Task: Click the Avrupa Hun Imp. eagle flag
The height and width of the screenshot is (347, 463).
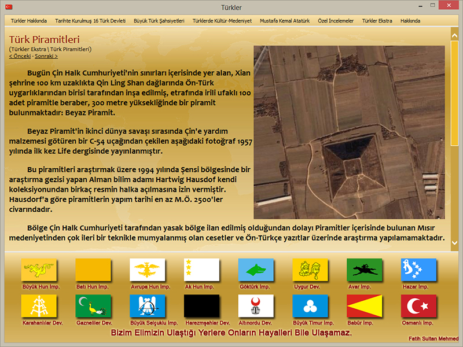Action: [x=147, y=270]
